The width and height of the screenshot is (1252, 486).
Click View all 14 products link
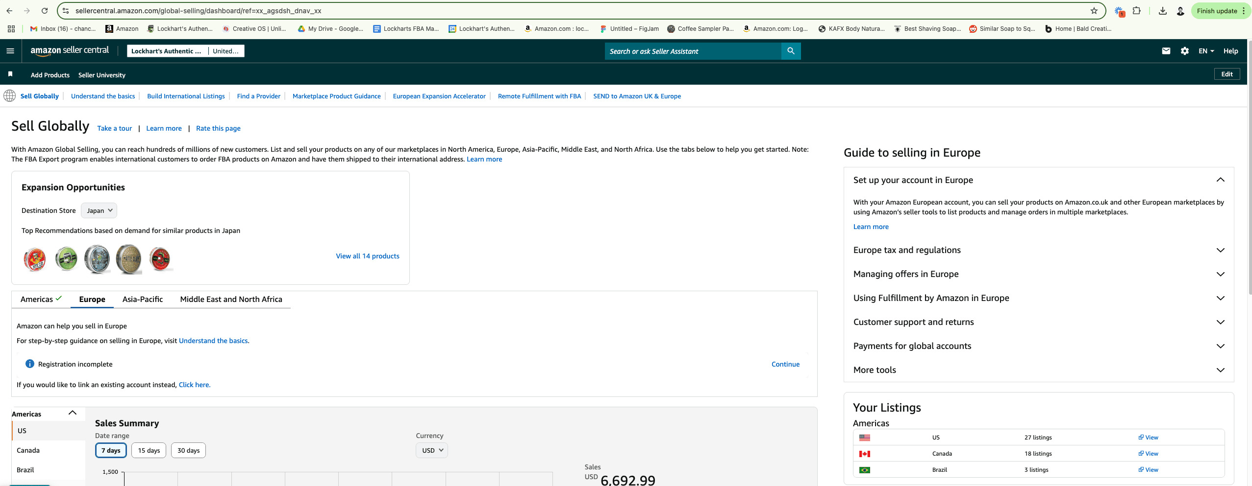coord(368,256)
